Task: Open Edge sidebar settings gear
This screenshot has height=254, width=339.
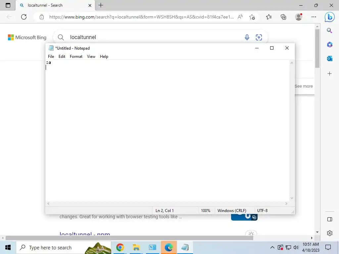Action: coord(329,233)
